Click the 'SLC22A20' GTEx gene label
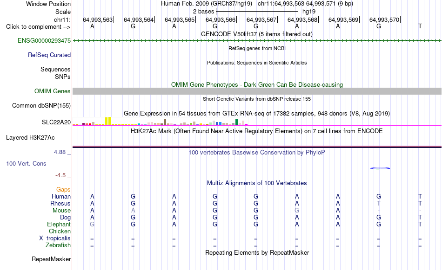The height and width of the screenshot is (270, 442). (56, 122)
